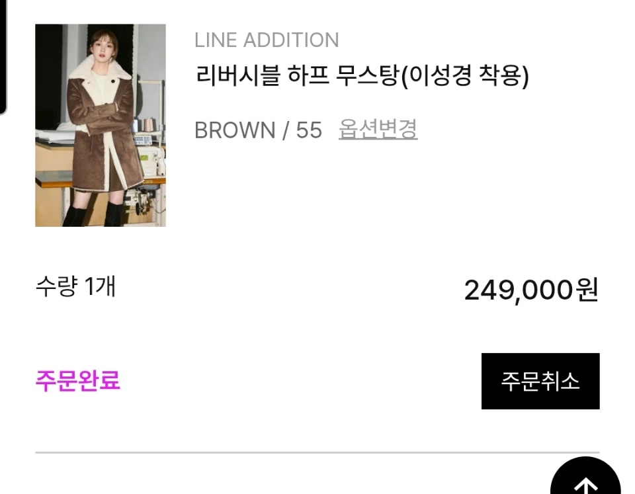Cancel the order with 주문취소 button
Viewport: 635px width, 494px height.
(x=540, y=381)
